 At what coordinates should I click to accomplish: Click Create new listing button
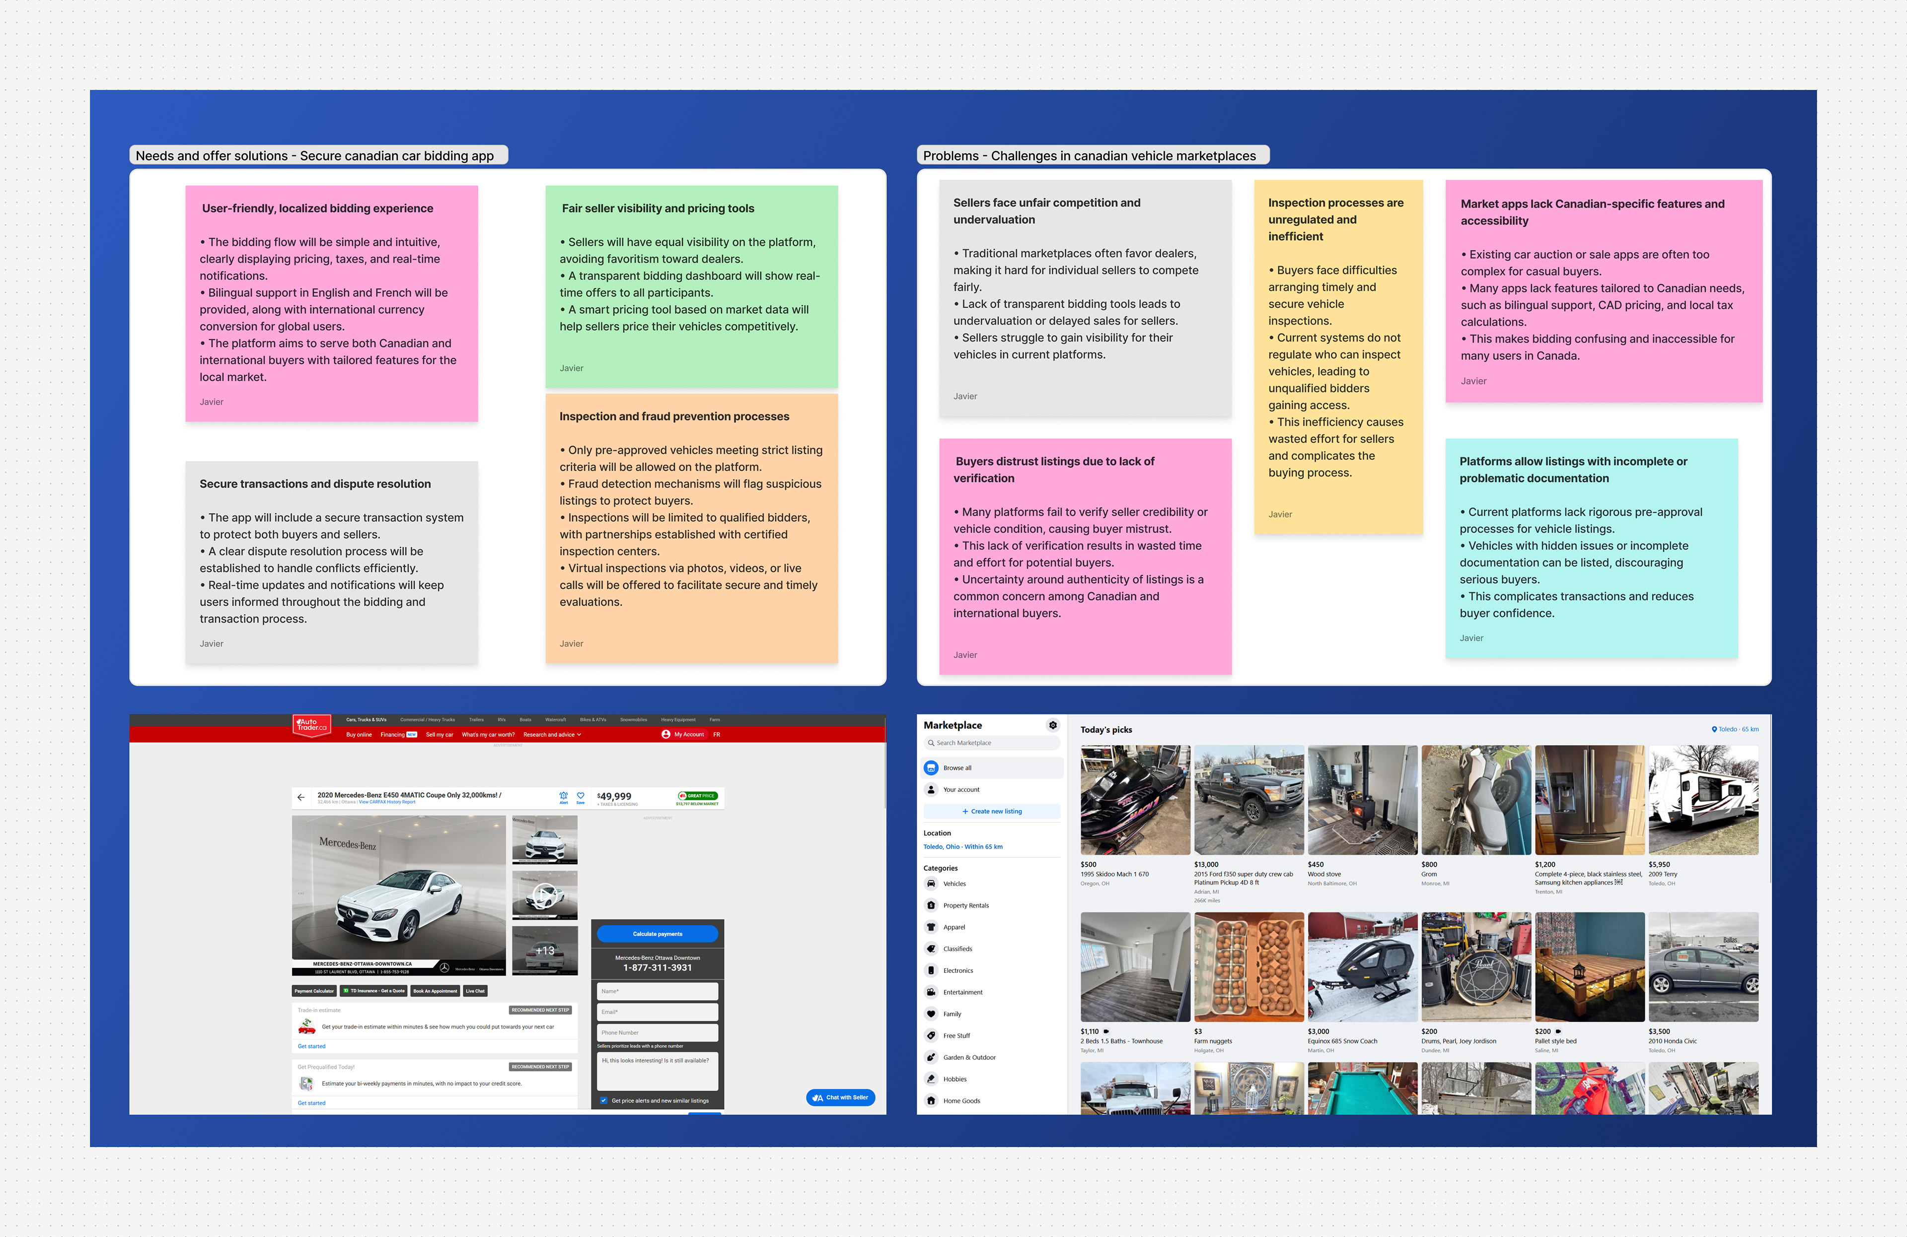(x=992, y=811)
